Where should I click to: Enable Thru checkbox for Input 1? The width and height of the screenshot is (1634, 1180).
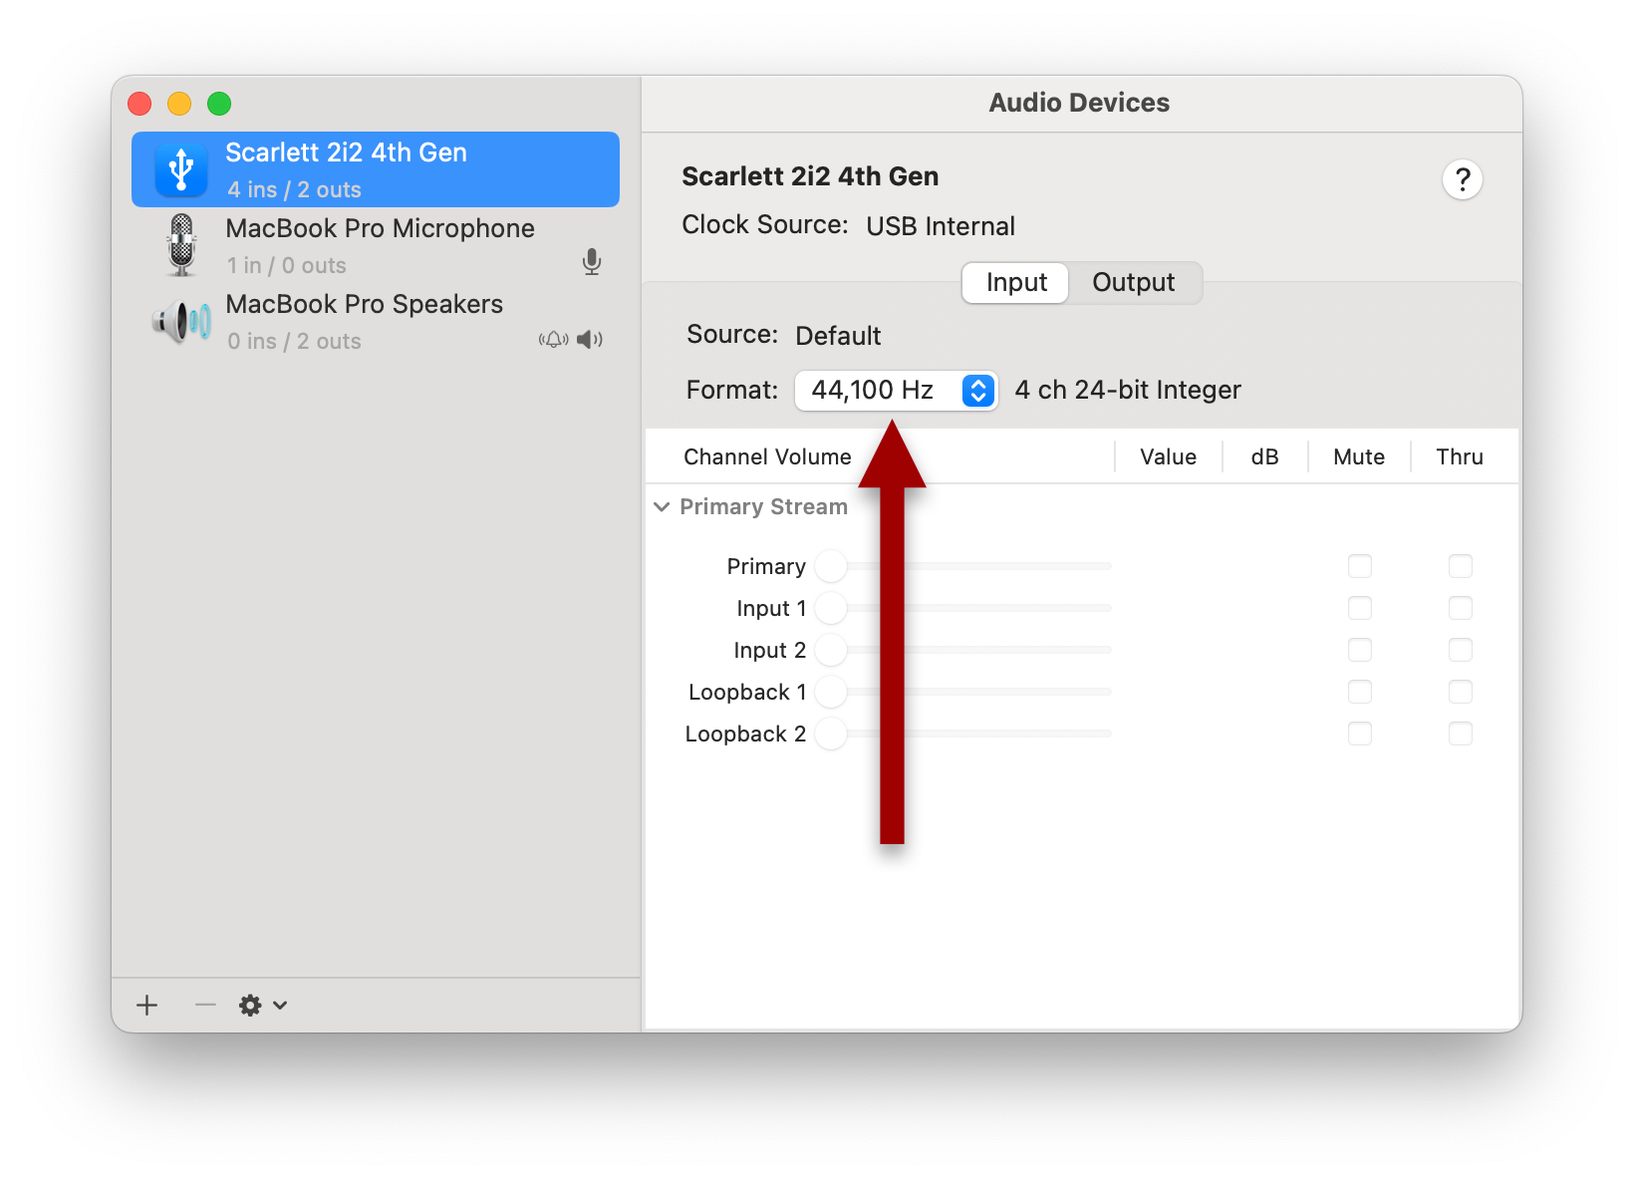[x=1460, y=608]
